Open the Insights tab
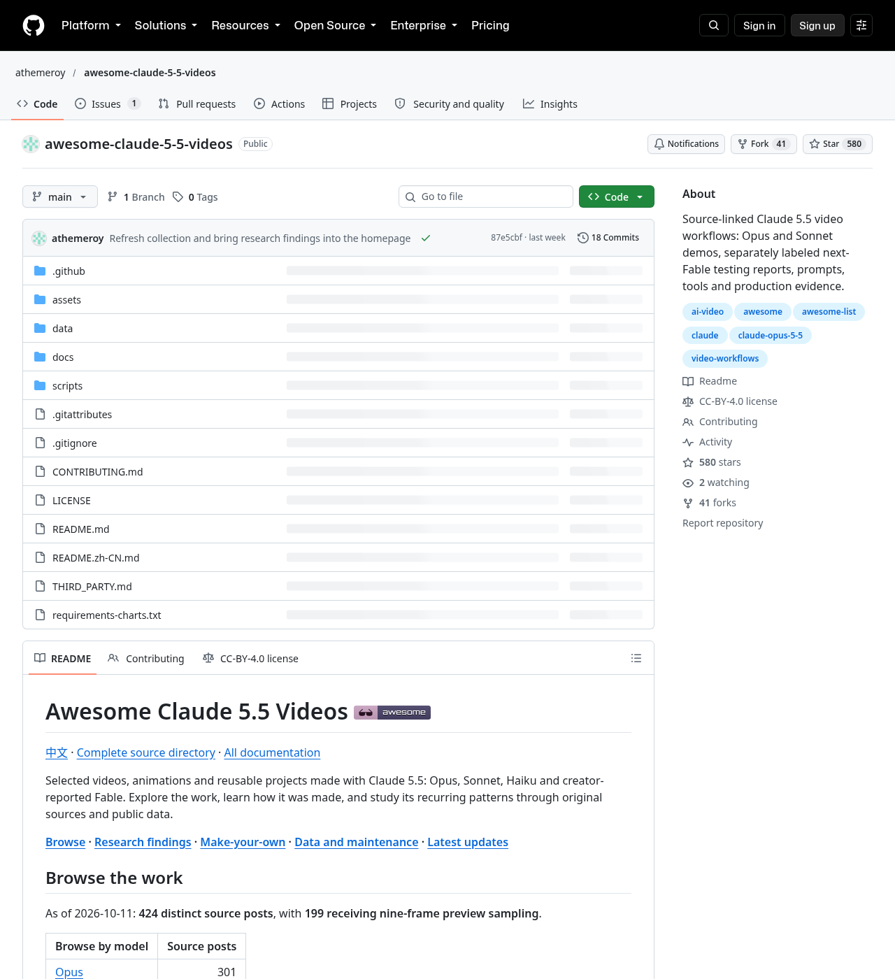 pyautogui.click(x=550, y=104)
